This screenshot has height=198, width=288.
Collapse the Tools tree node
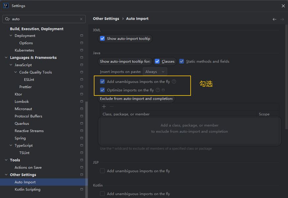point(6,160)
